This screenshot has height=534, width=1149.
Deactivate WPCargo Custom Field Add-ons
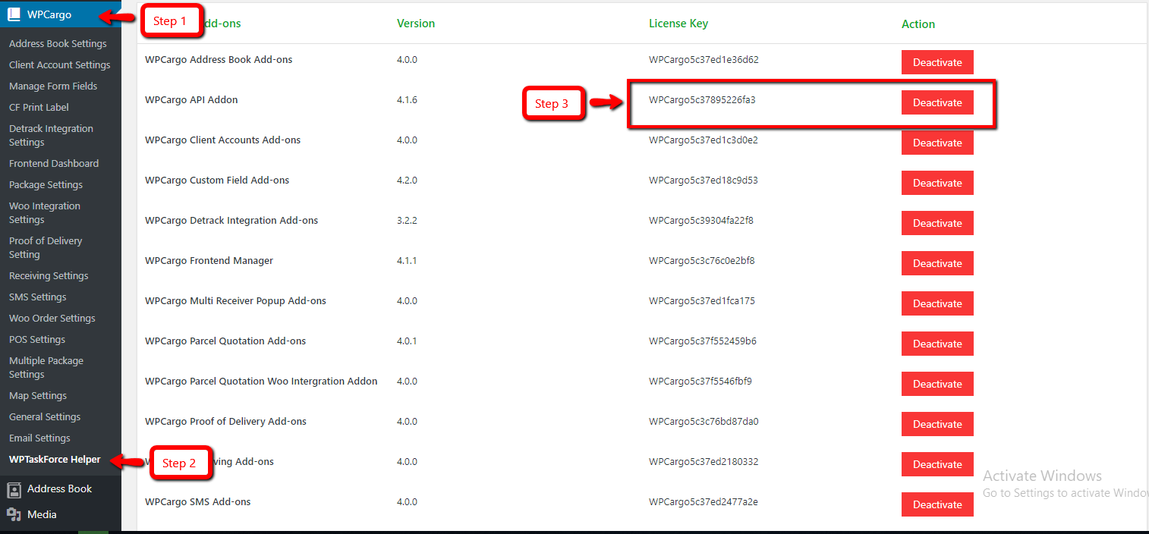tap(937, 183)
